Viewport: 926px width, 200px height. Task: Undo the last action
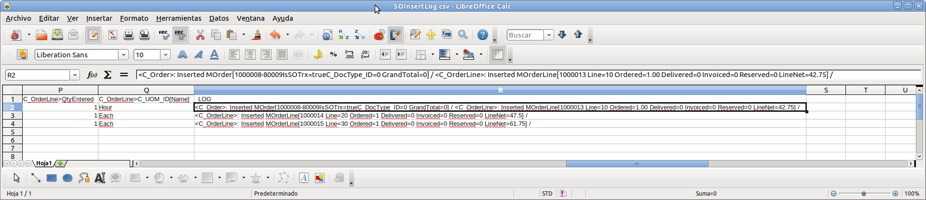tap(275, 35)
